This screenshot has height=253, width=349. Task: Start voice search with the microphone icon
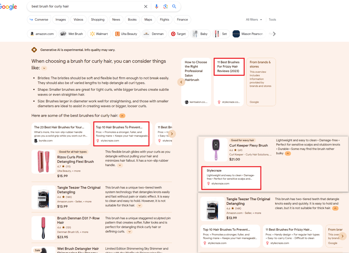point(156,6)
